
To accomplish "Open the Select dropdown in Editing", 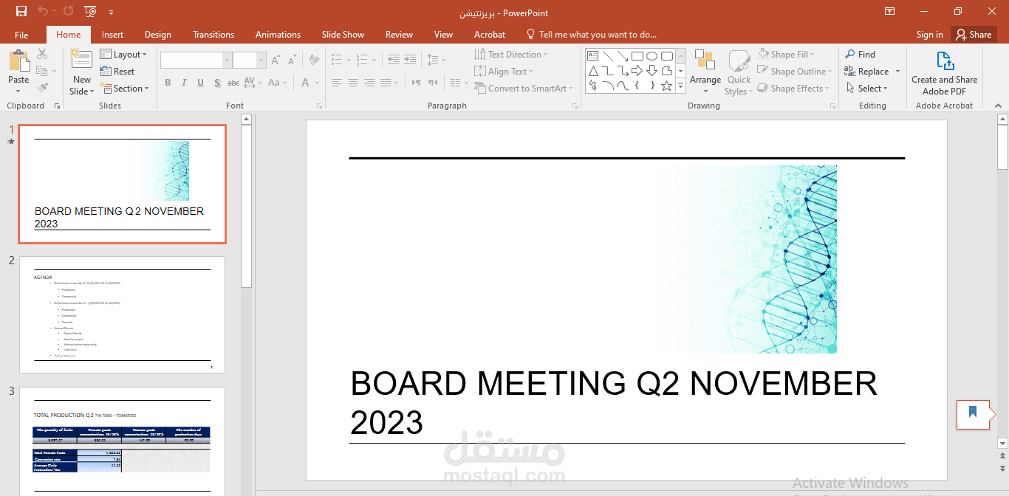I will pyautogui.click(x=866, y=89).
